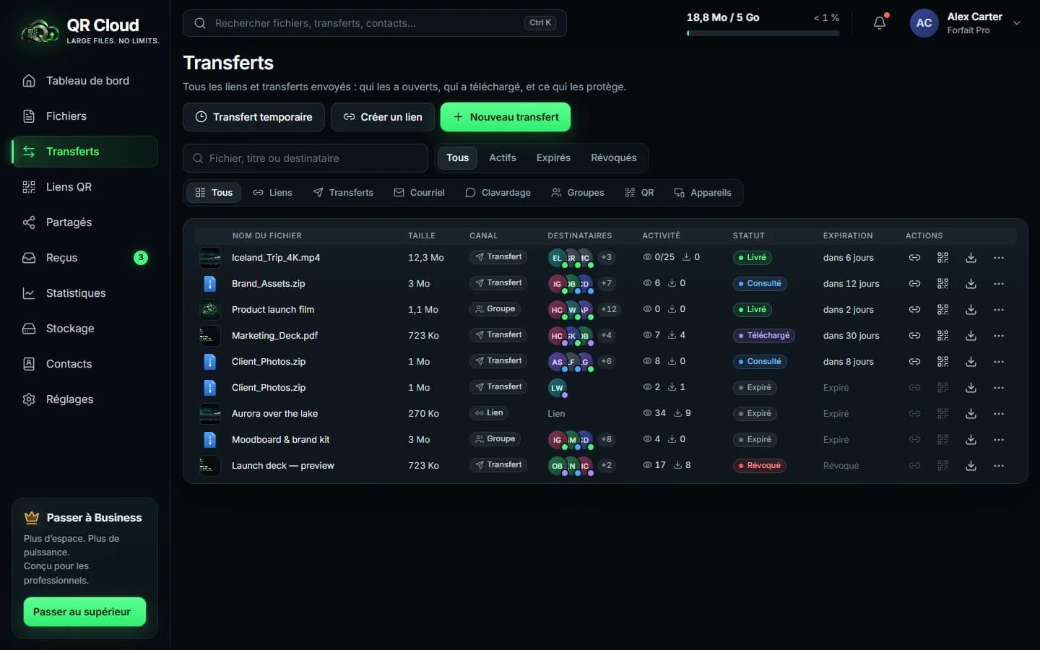Click Passer au supérieur button
Screen dimensions: 1040x650
(84, 612)
